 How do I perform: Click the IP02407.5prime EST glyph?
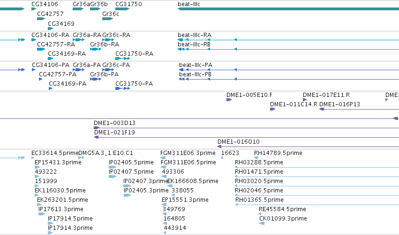tap(113, 176)
